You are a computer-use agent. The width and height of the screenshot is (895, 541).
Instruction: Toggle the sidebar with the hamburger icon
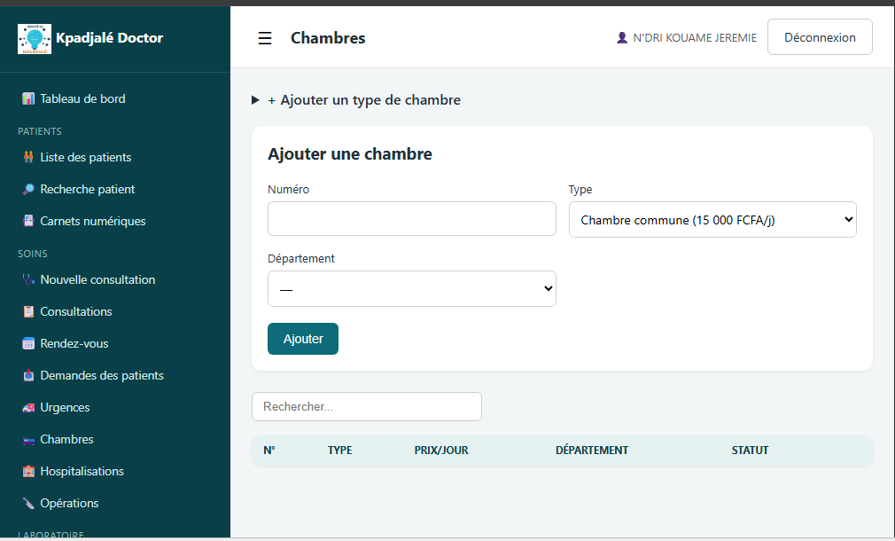[265, 38]
